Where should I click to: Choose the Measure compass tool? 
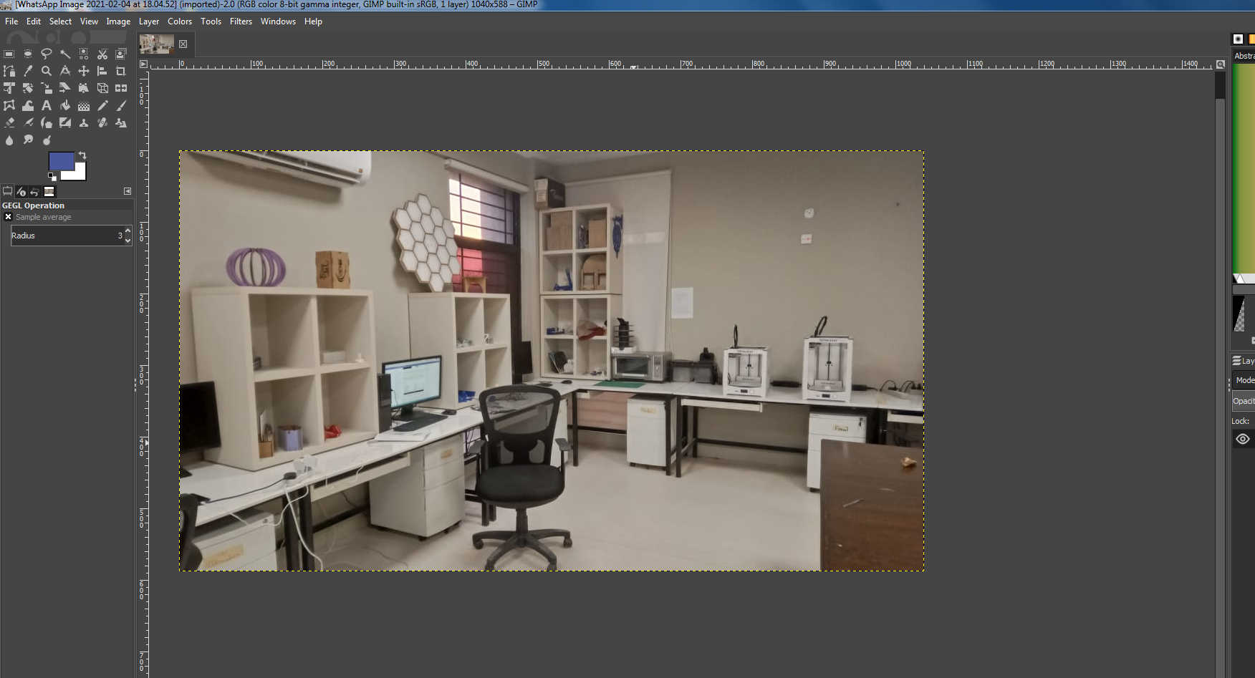(x=65, y=71)
